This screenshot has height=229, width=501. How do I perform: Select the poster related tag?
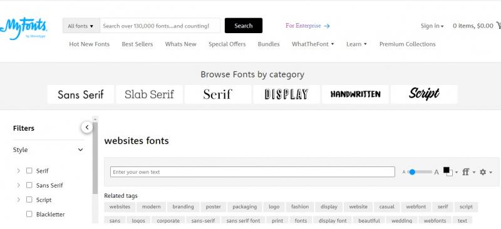pos(213,206)
